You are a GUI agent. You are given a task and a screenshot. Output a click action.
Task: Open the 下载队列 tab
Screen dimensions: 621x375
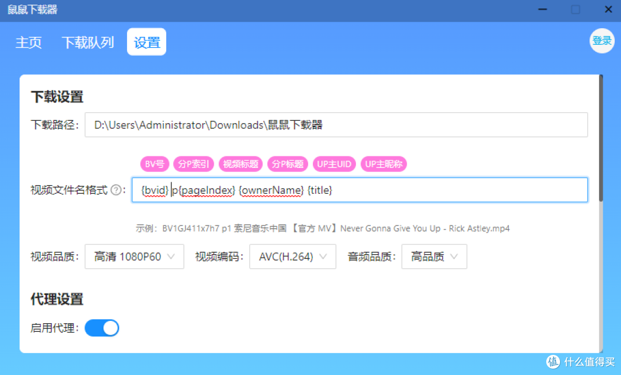pyautogui.click(x=87, y=42)
